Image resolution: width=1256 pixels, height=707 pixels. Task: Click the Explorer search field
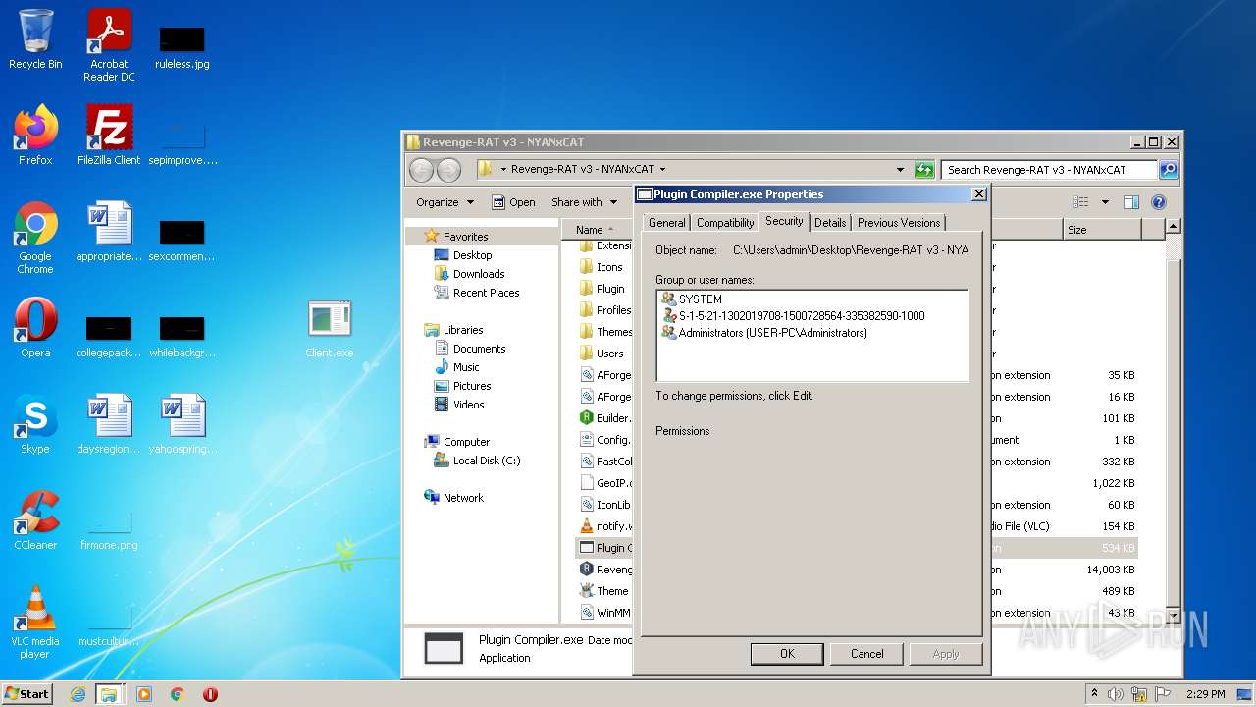pyautogui.click(x=1049, y=170)
